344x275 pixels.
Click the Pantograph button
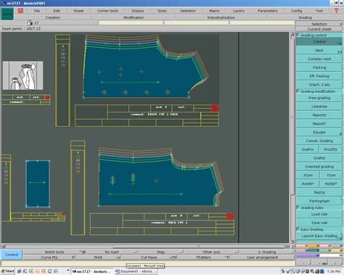pos(319,201)
